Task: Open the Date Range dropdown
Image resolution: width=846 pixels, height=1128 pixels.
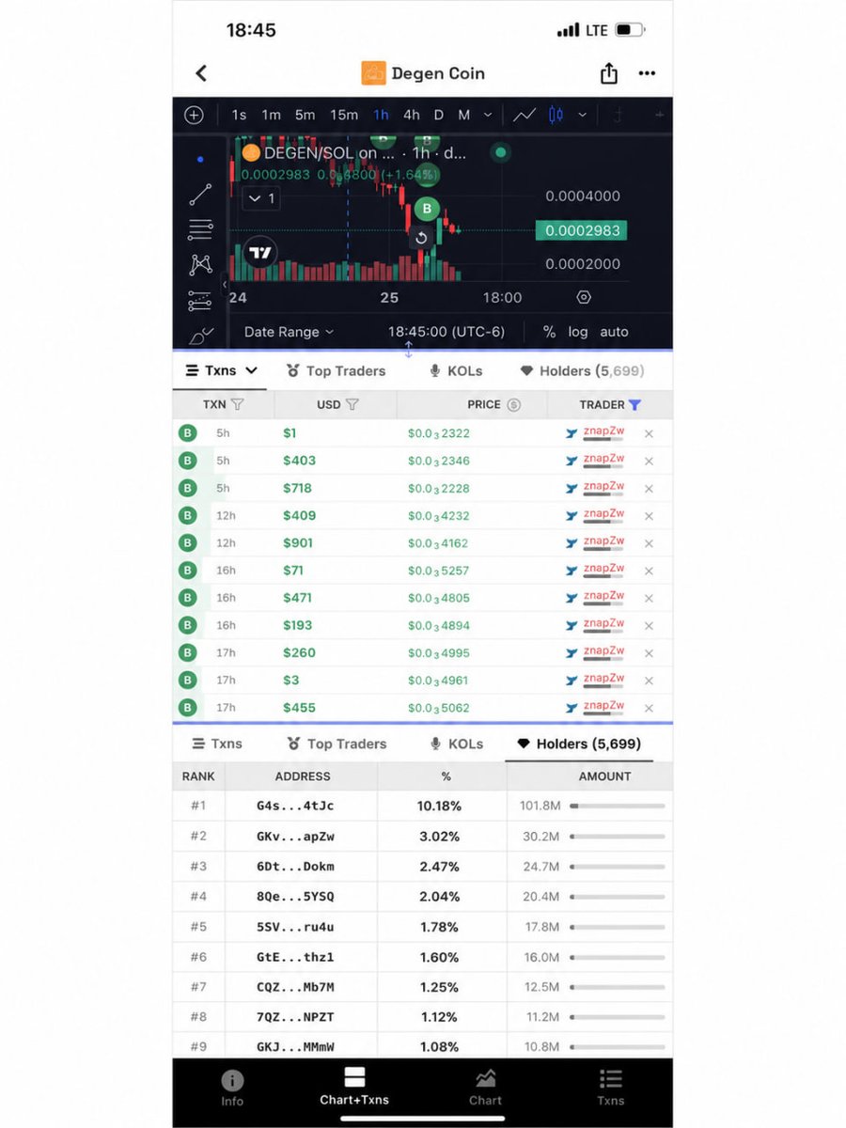Action: pyautogui.click(x=289, y=332)
